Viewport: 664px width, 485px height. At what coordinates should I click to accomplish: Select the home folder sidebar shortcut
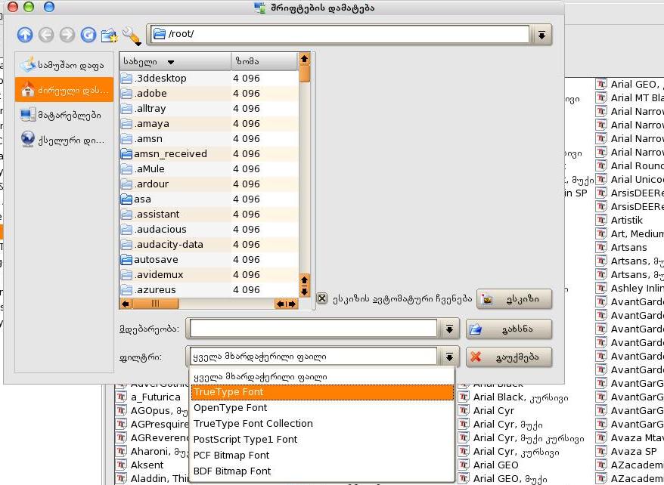pyautogui.click(x=64, y=90)
